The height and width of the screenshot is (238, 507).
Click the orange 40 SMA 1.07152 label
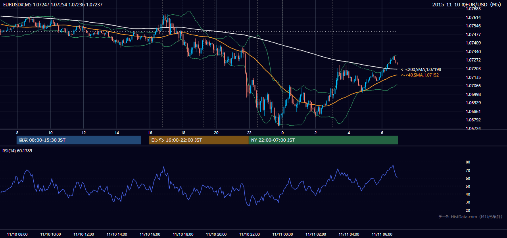click(420, 75)
